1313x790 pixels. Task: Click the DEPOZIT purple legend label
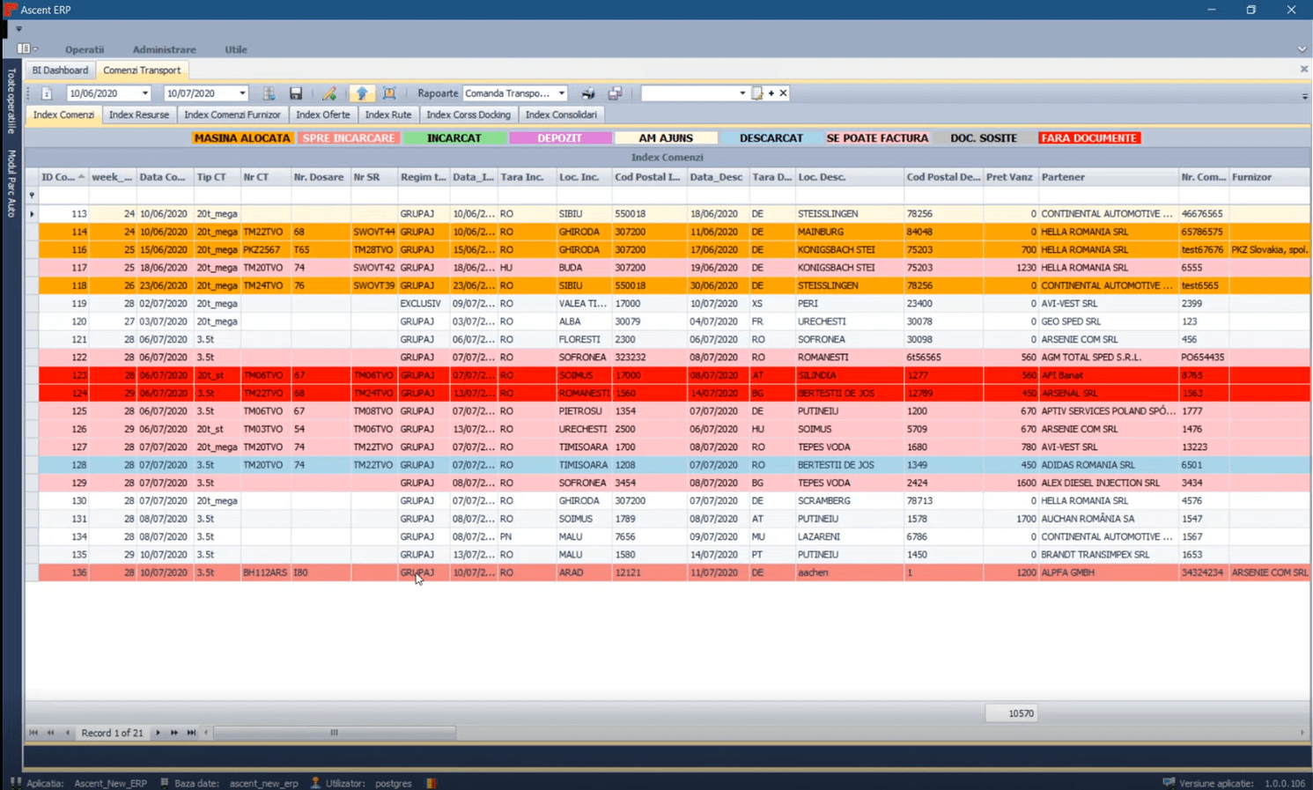pos(560,138)
